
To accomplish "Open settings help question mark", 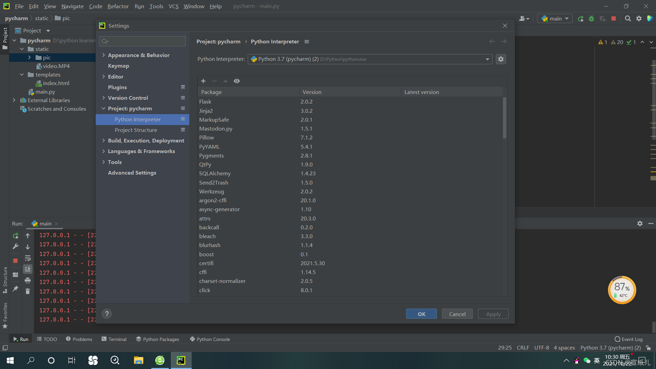I will 107,314.
